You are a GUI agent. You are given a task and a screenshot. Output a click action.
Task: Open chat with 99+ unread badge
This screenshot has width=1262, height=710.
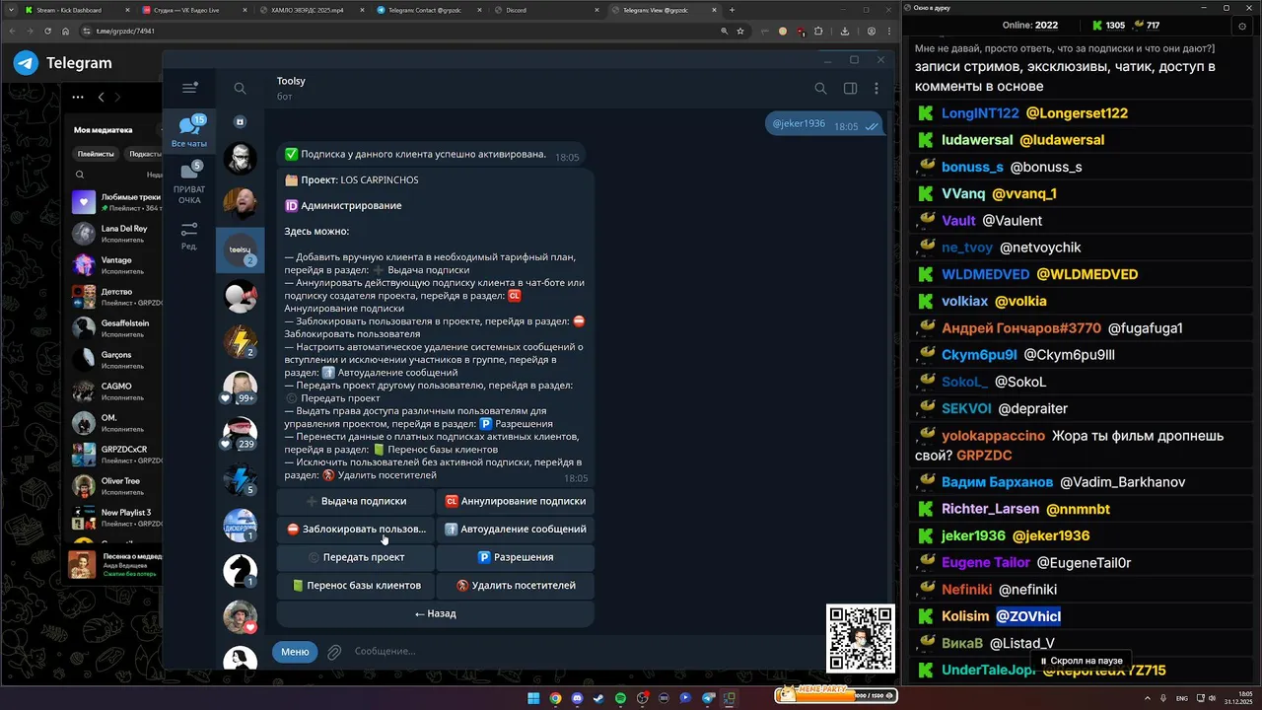tap(240, 387)
